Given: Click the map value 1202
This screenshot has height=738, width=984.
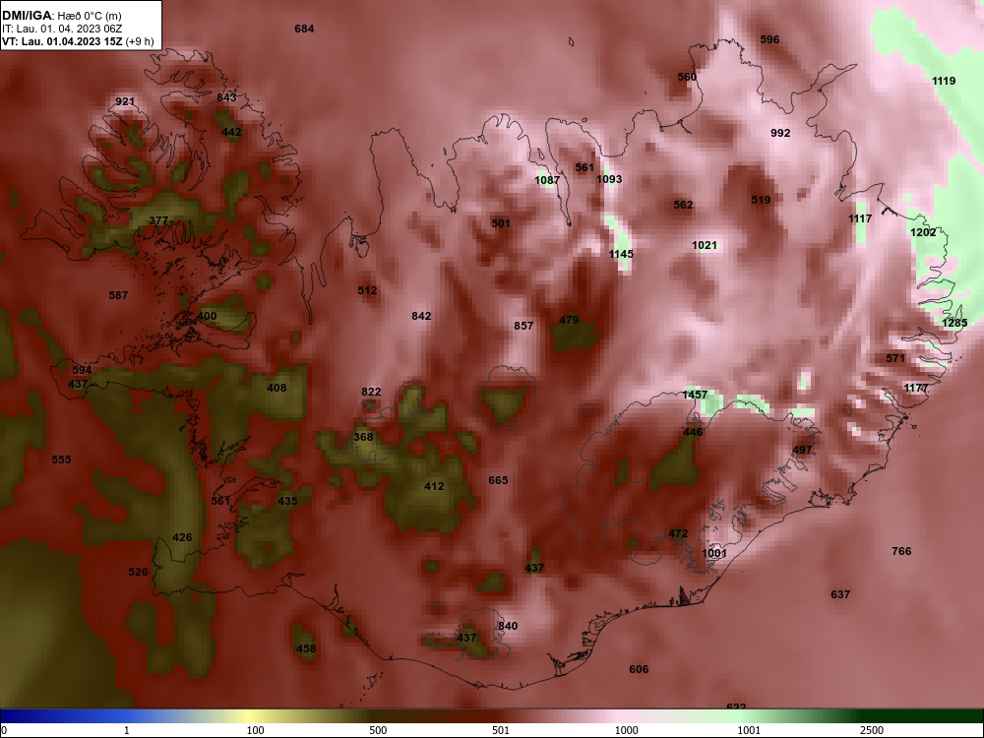Looking at the screenshot, I should click(923, 233).
